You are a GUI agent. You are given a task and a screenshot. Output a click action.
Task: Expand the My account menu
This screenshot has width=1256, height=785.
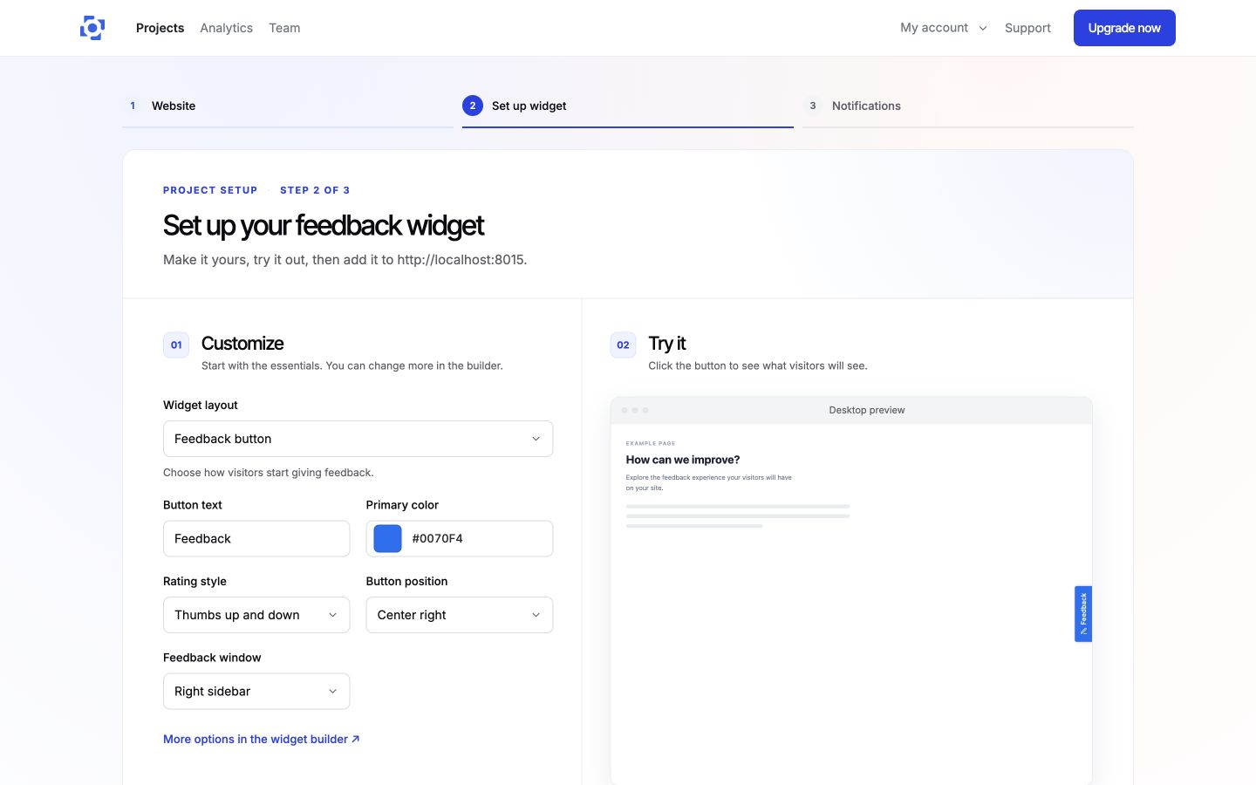tap(944, 28)
